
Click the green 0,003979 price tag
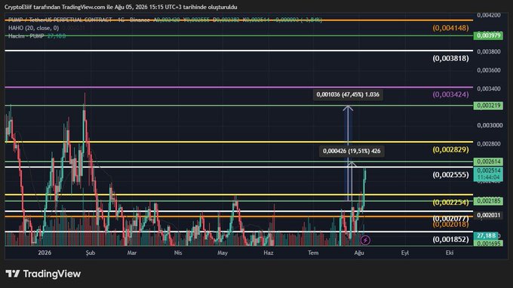coord(488,35)
